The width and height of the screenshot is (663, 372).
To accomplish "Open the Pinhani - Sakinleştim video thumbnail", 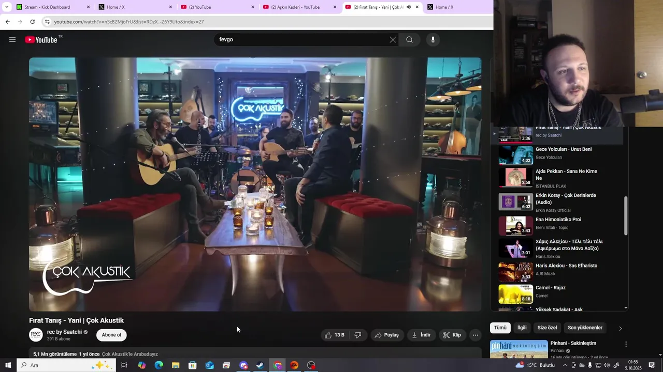I will (519, 349).
